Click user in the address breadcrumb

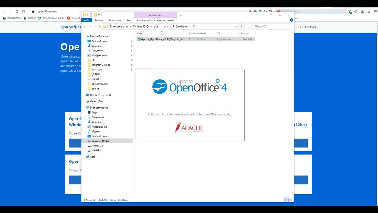point(166,27)
